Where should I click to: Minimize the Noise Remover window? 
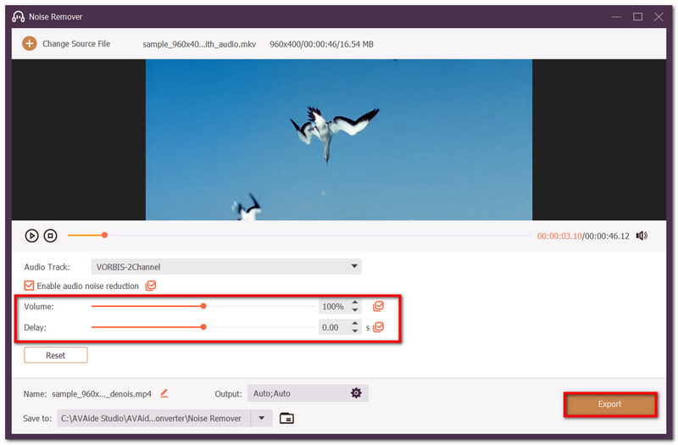point(616,17)
